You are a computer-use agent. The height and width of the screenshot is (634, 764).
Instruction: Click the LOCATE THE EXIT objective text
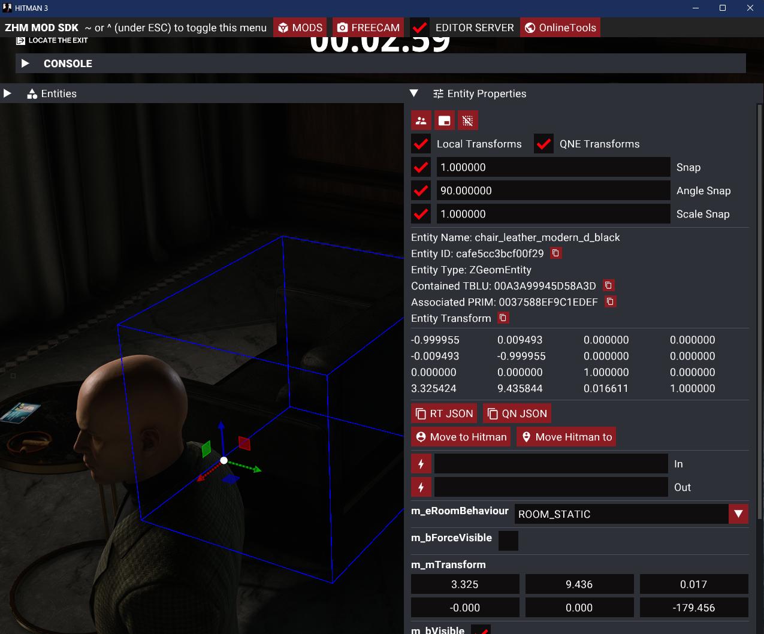point(58,40)
